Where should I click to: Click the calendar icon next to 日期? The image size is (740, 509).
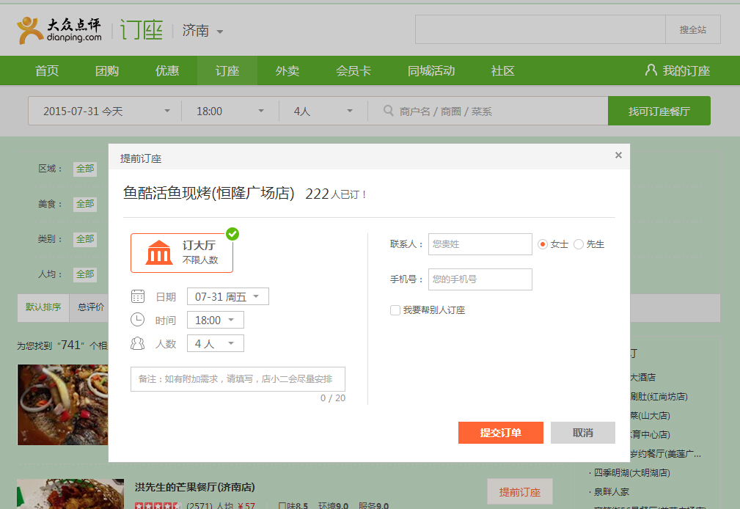[x=137, y=296]
